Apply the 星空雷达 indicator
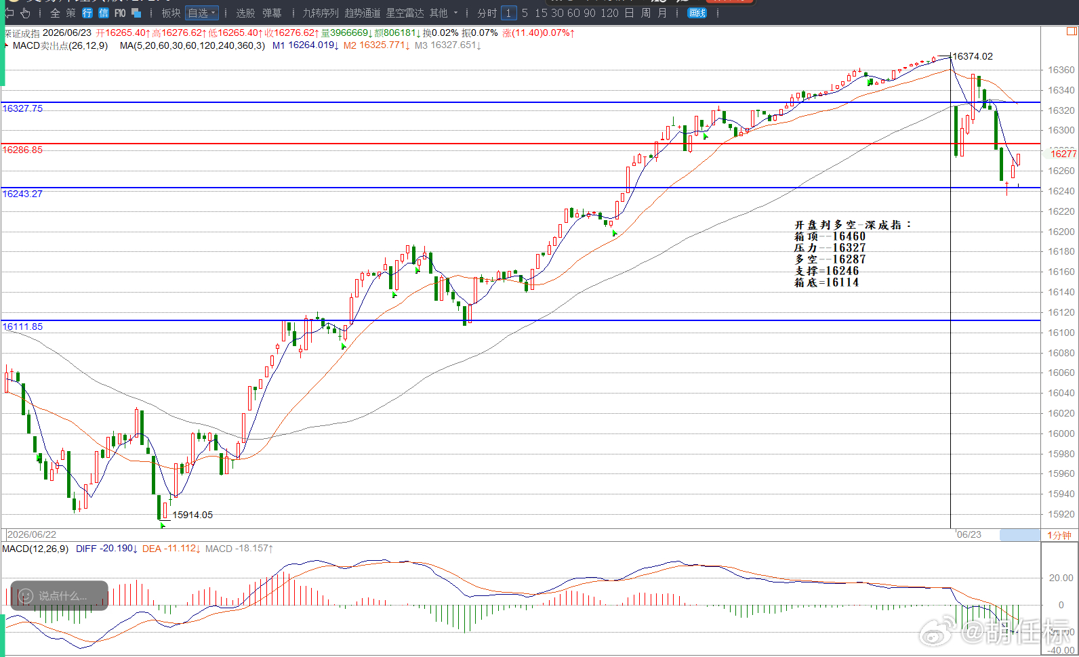 tap(405, 13)
